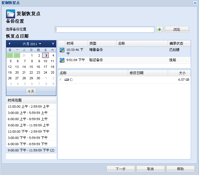Open the 六月 2011 month dropdown
The image size is (199, 175).
click(32, 44)
